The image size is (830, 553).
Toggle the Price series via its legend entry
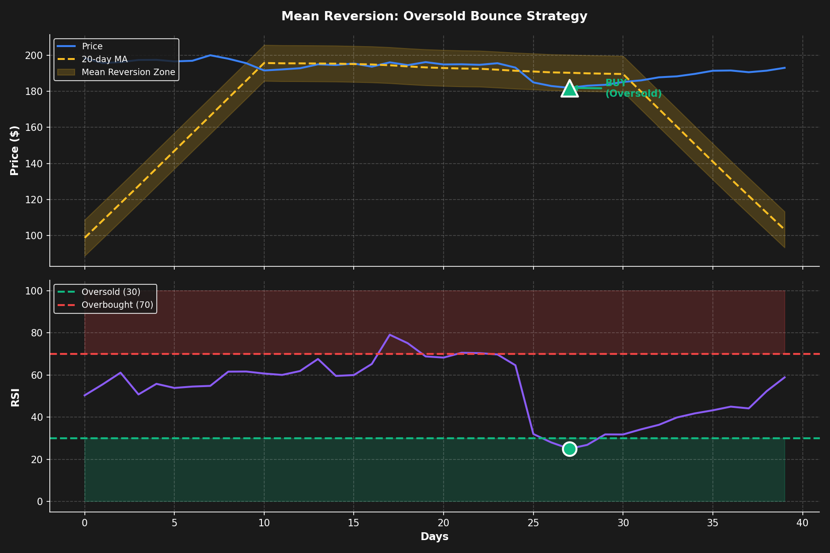92,46
